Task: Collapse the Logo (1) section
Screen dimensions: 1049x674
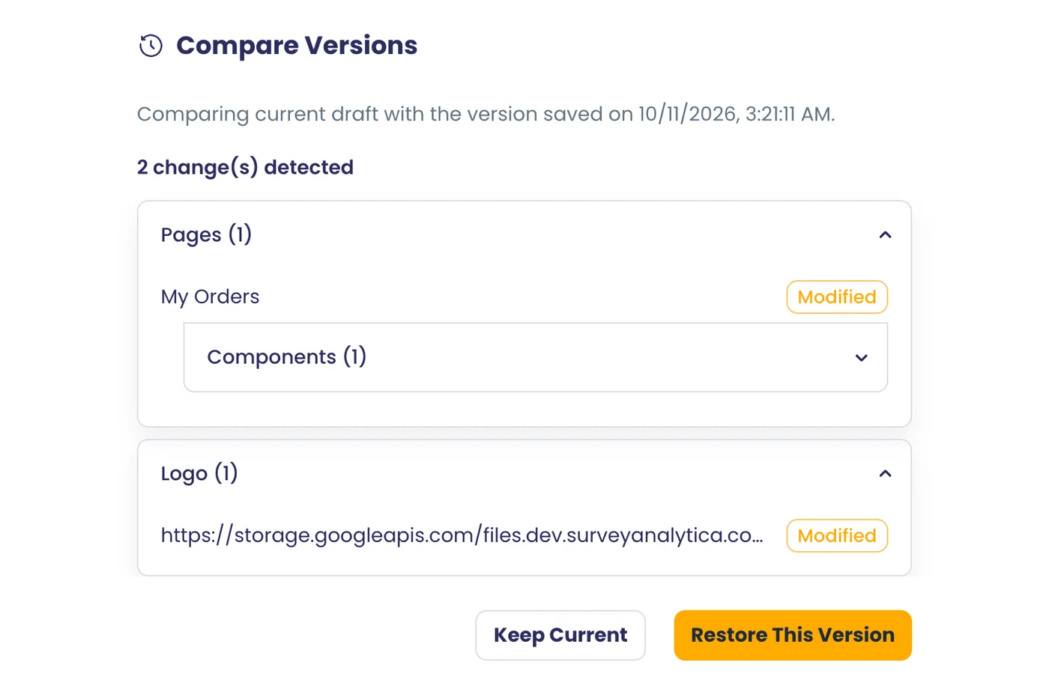Action: coord(885,473)
